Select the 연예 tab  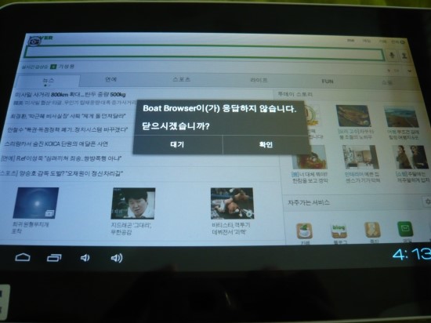(x=111, y=79)
